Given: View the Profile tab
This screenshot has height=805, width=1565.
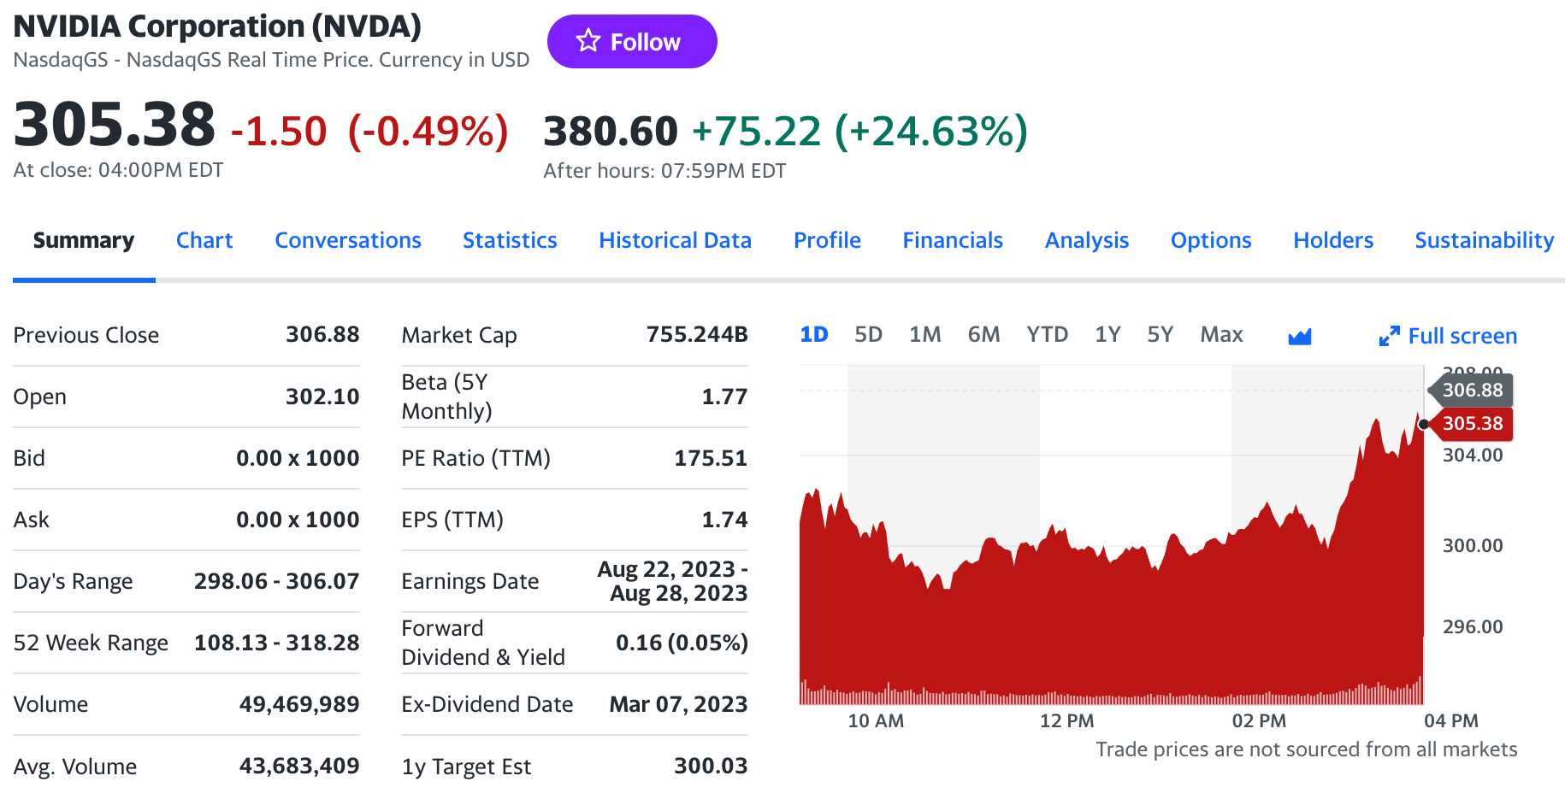Looking at the screenshot, I should coord(827,241).
